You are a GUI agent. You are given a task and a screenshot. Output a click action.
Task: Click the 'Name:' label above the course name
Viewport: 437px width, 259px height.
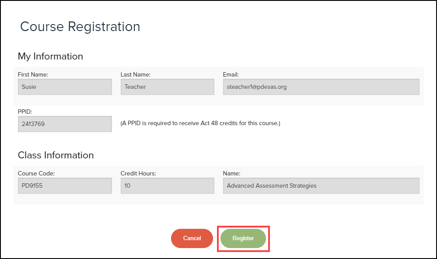[231, 174]
